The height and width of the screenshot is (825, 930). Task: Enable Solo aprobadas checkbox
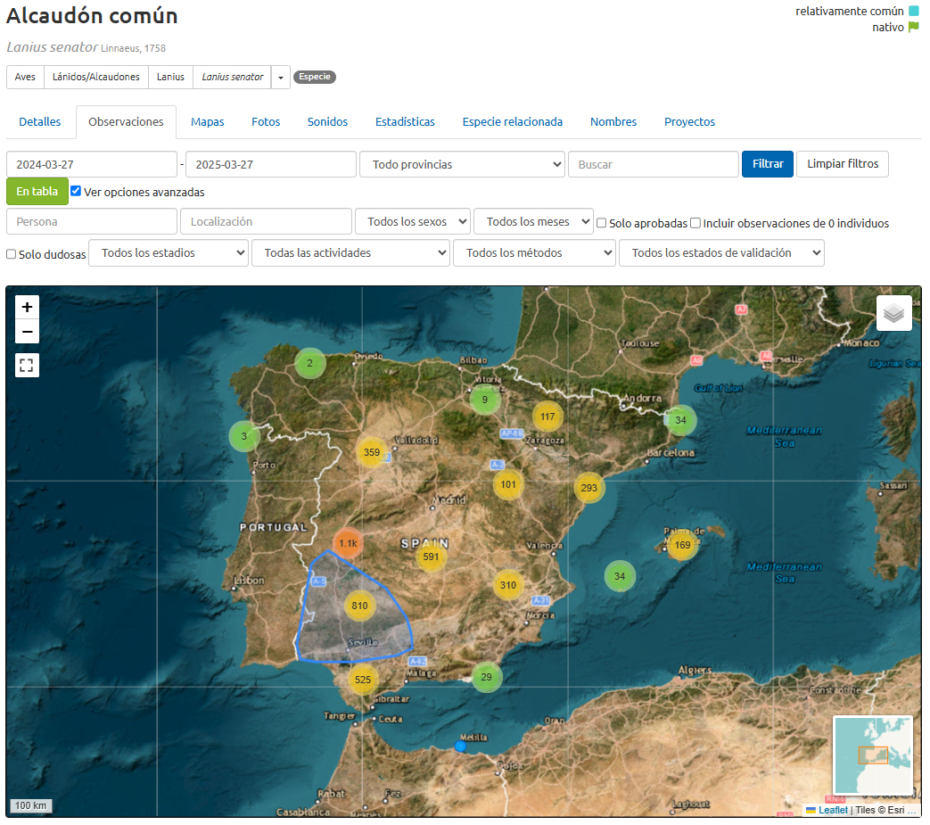pyautogui.click(x=602, y=223)
